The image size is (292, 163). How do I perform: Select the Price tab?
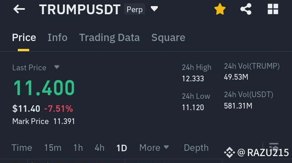(x=24, y=37)
